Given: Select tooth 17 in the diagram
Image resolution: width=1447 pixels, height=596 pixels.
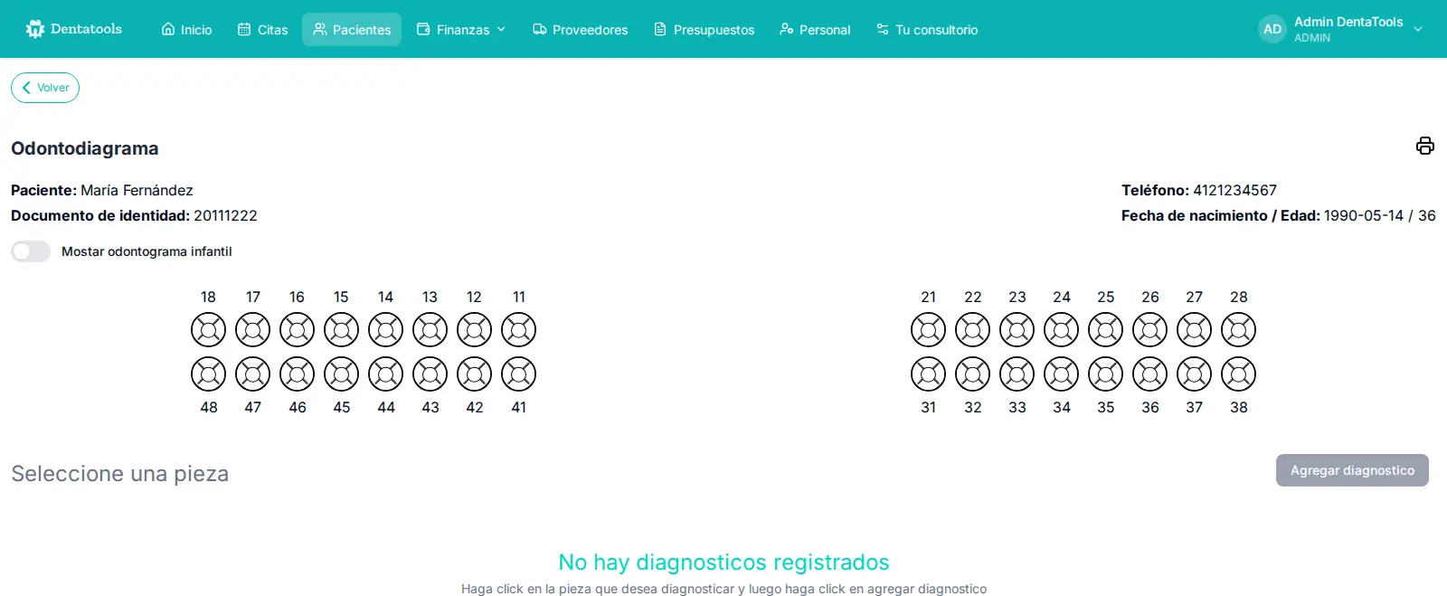Looking at the screenshot, I should coord(252,329).
